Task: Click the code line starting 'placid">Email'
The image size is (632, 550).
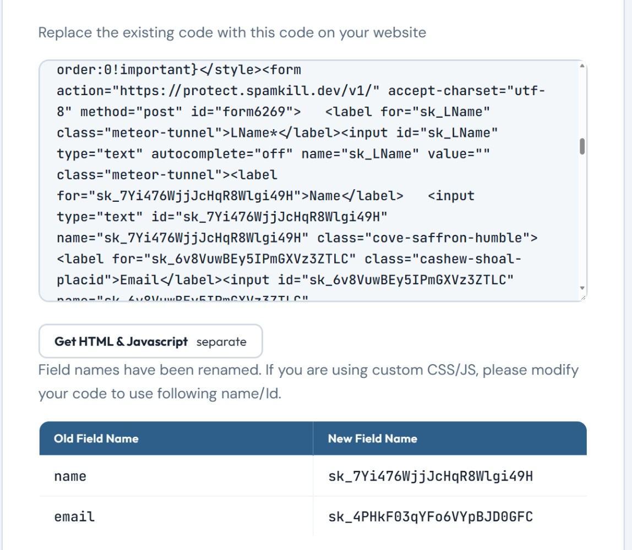Action: click(285, 279)
